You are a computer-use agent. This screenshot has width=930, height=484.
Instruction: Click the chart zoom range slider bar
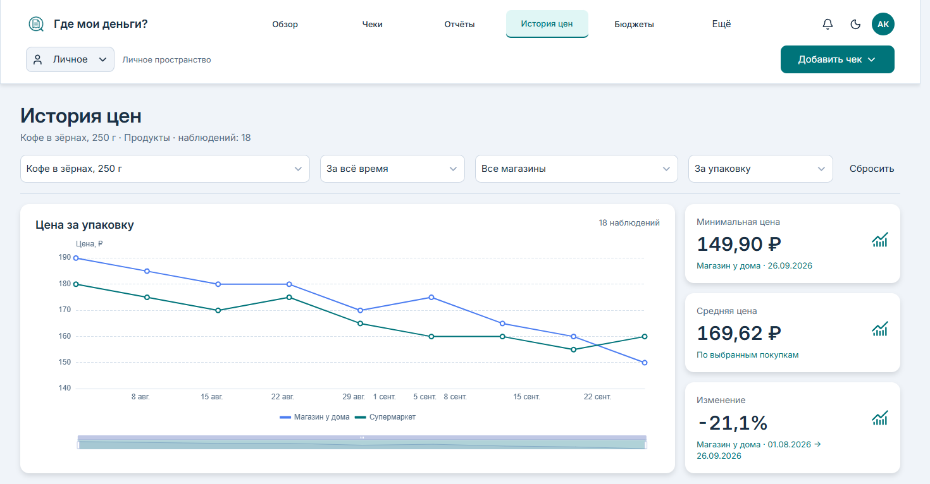click(362, 442)
